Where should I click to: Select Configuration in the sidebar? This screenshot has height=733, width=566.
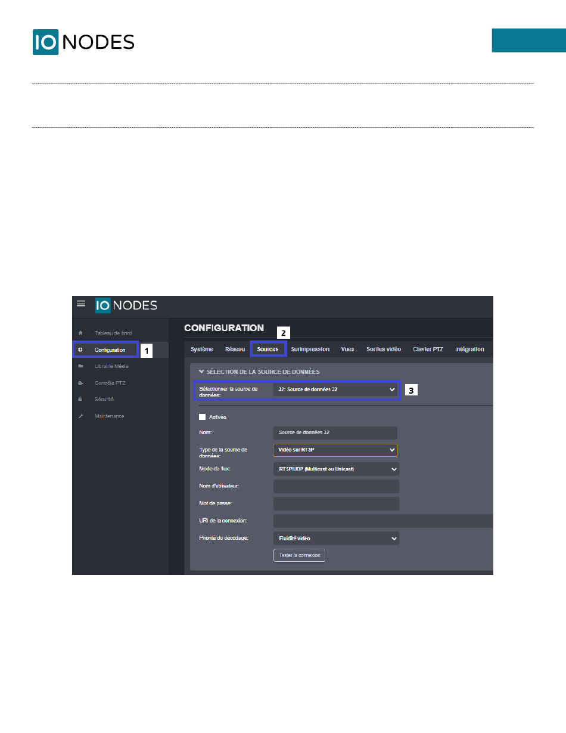(x=110, y=350)
